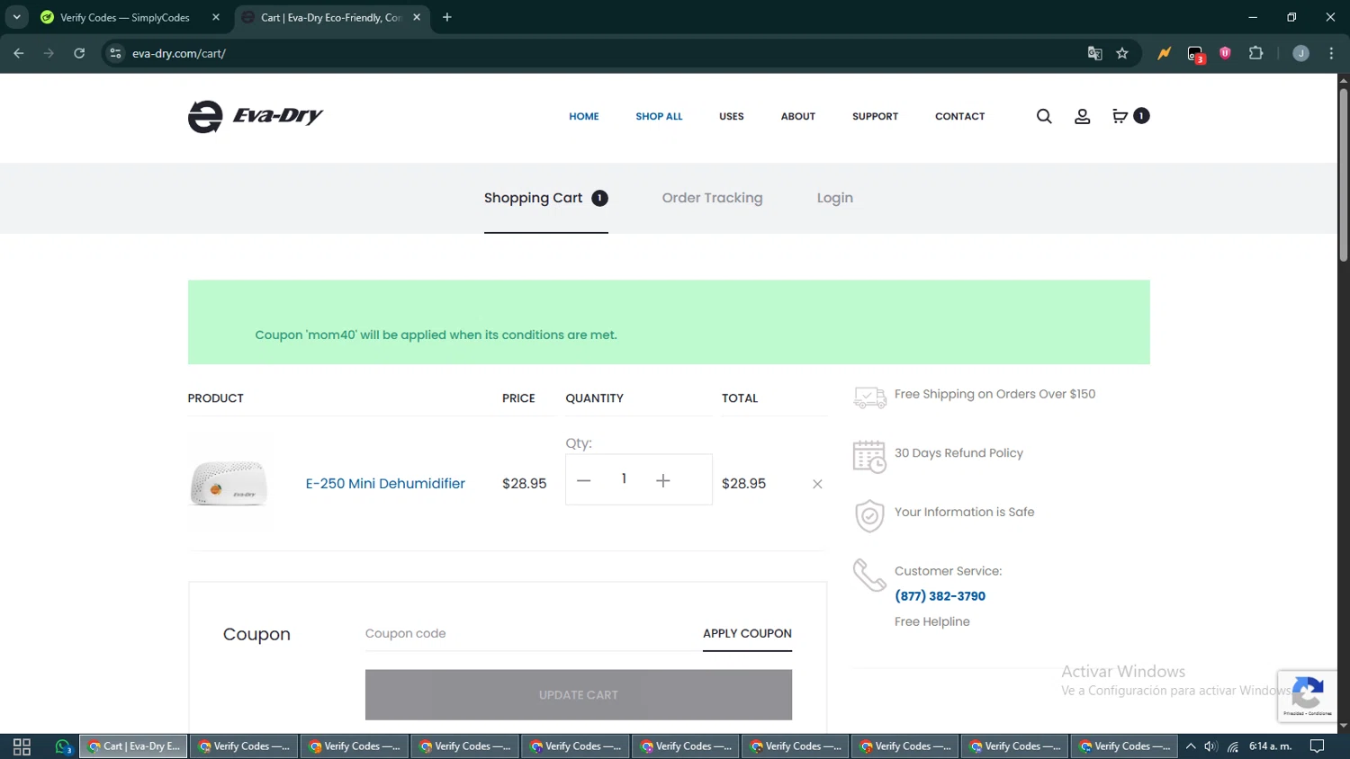The width and height of the screenshot is (1350, 759).
Task: Click the taskbar clock showing 6:14 a. m.
Action: click(x=1270, y=746)
